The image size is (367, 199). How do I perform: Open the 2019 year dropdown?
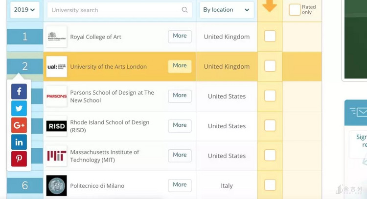tap(24, 10)
